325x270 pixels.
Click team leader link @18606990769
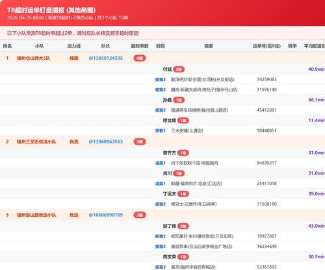(106, 215)
